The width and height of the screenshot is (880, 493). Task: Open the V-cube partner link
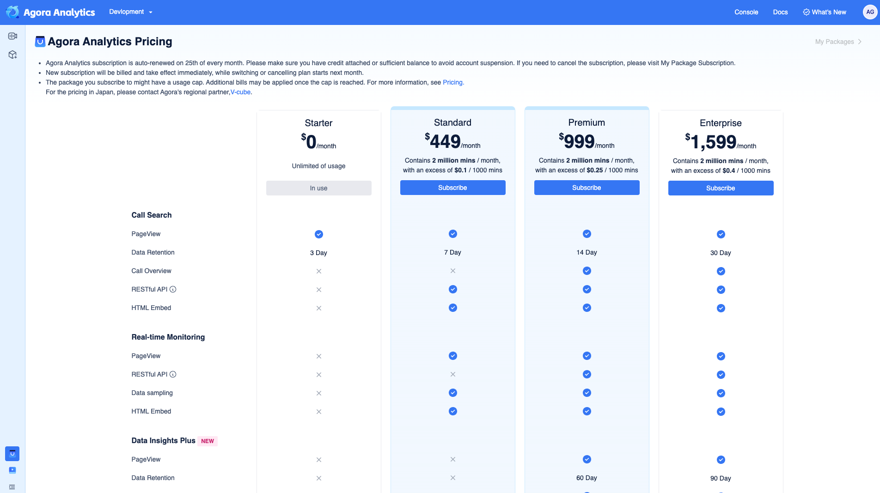point(240,92)
